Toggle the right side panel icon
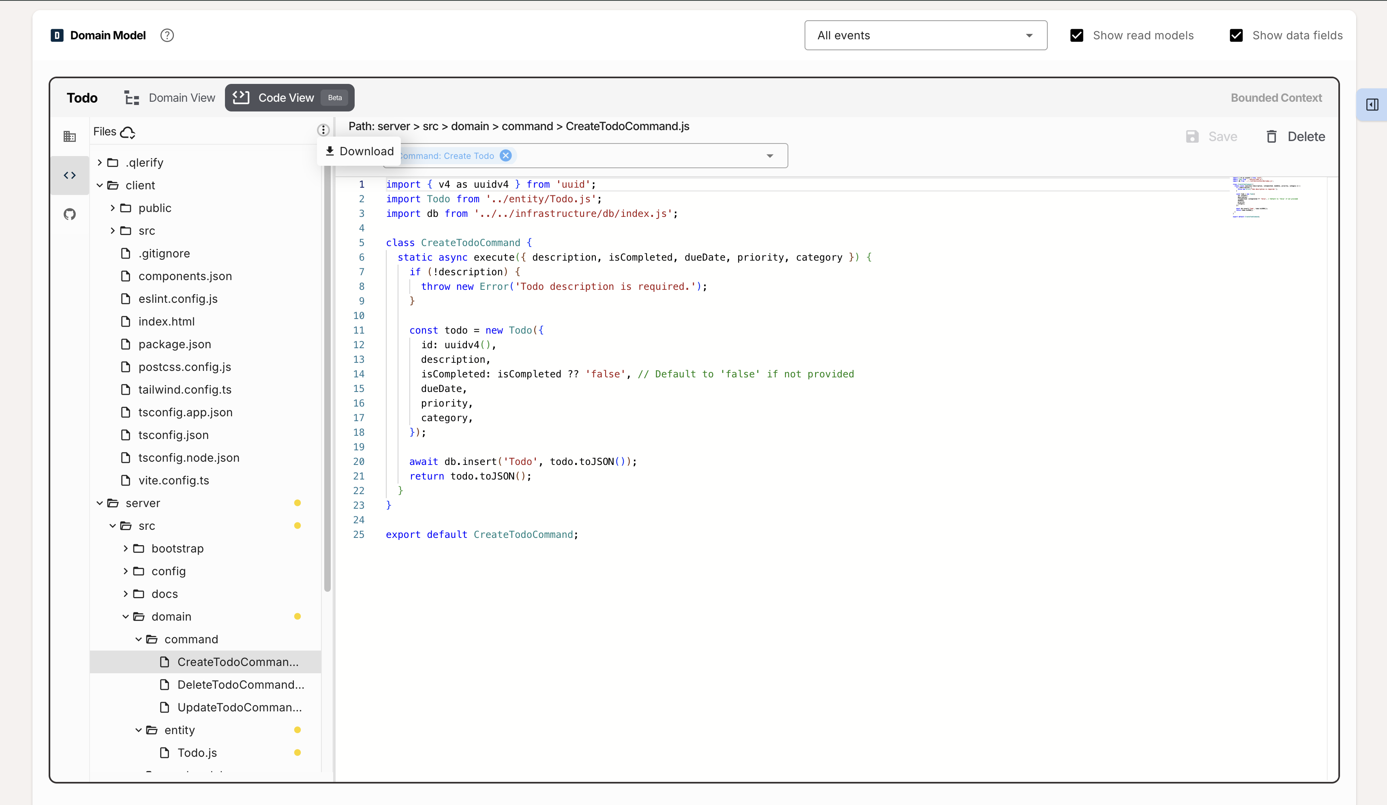The width and height of the screenshot is (1387, 805). (x=1372, y=105)
